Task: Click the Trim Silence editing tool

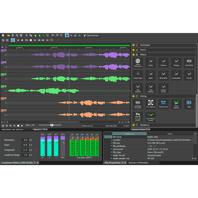Action: click(150, 103)
